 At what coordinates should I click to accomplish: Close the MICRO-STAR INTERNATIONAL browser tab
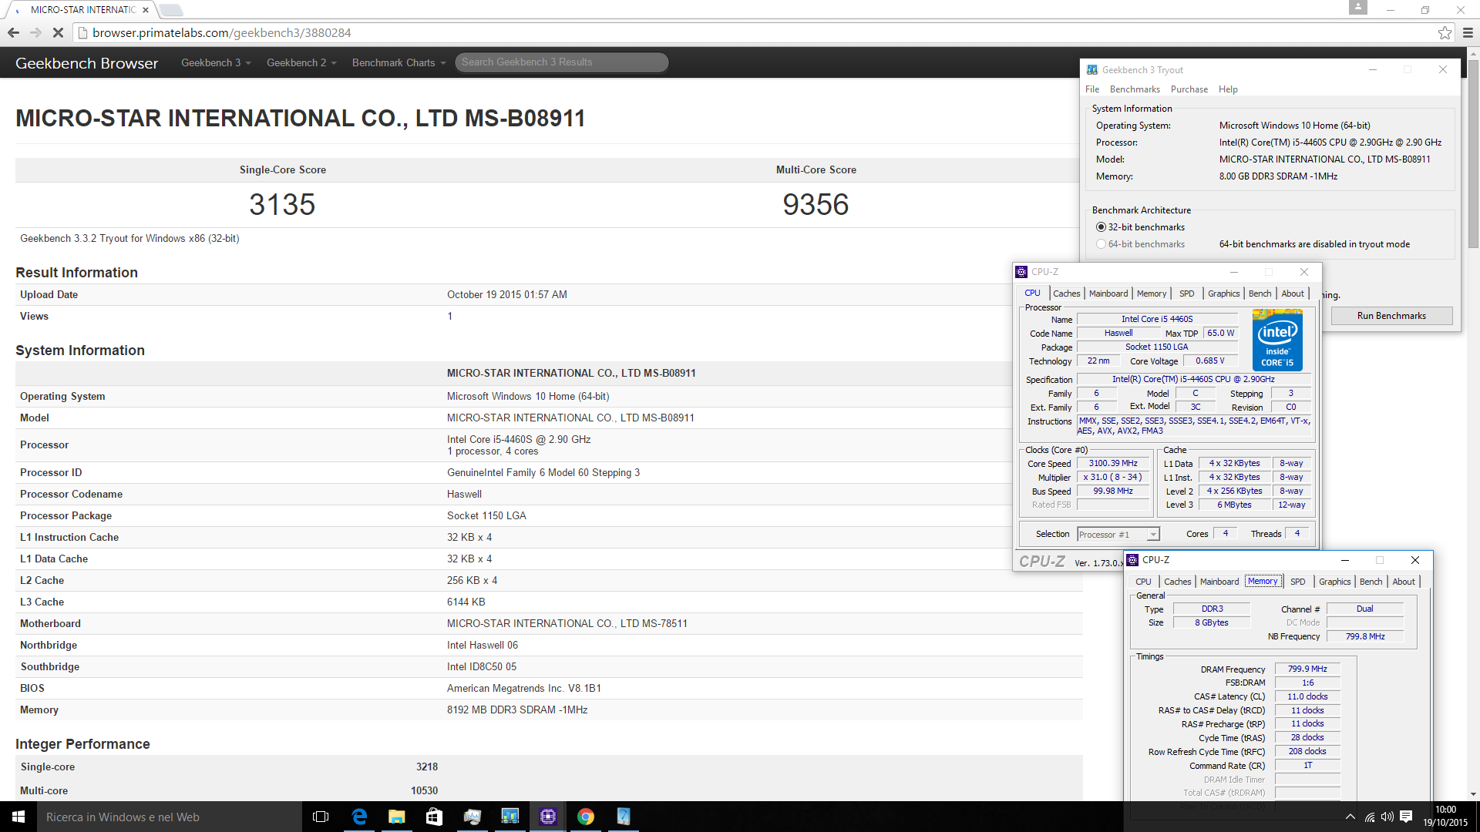145,10
